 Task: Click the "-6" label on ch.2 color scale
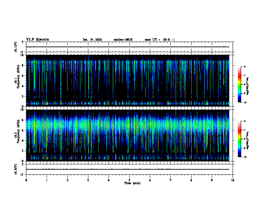244,121
